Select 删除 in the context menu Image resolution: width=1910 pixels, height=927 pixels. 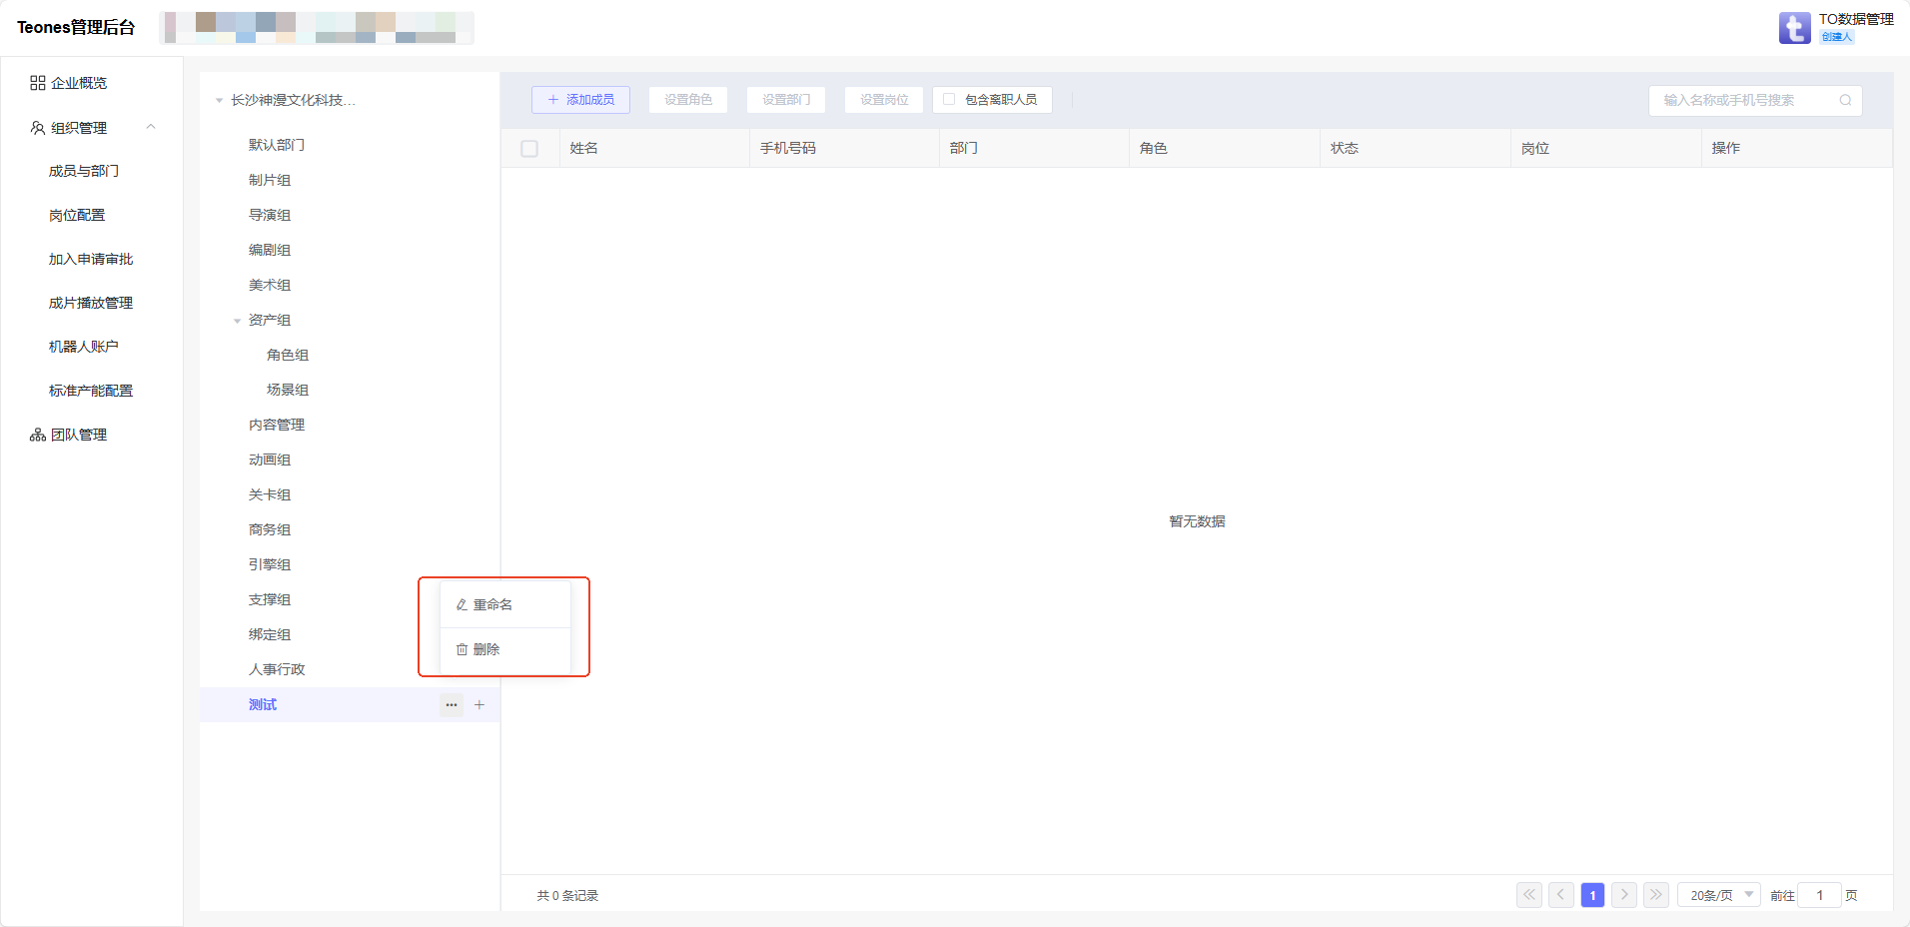pyautogui.click(x=486, y=649)
